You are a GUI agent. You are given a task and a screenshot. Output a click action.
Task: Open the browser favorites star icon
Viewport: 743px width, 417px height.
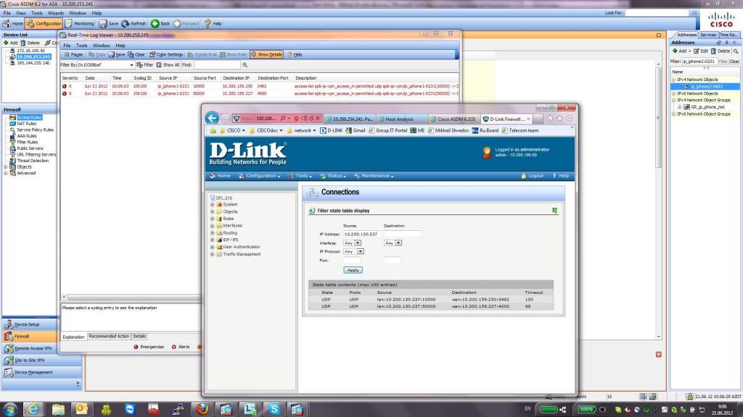559,119
